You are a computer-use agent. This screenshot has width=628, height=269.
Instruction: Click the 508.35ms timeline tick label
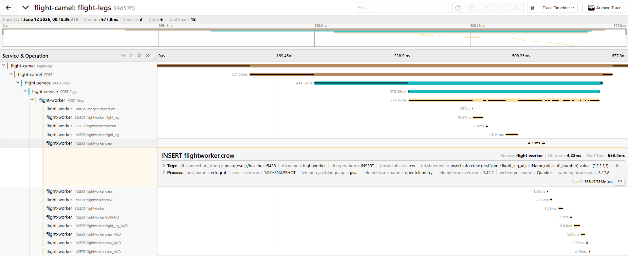point(521,56)
